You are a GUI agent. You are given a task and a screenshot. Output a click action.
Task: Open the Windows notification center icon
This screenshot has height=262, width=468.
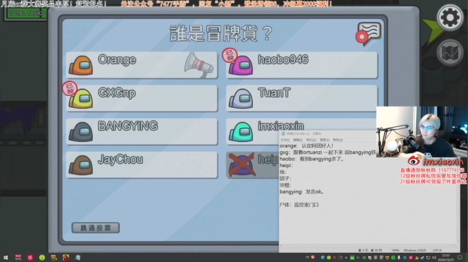click(460, 257)
